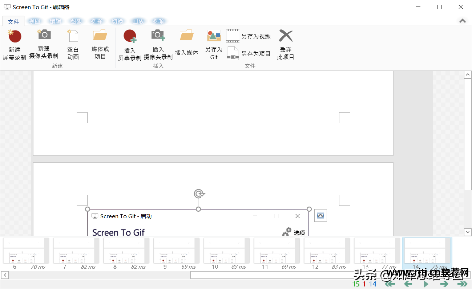Go to the previous frame
This screenshot has height=289, width=472.
[408, 284]
